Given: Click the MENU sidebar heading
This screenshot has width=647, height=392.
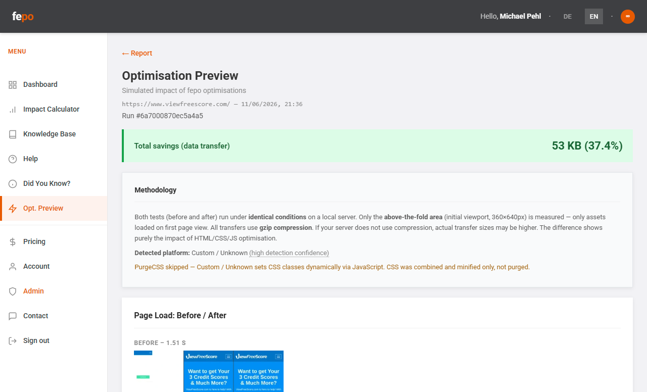Looking at the screenshot, I should pos(17,52).
